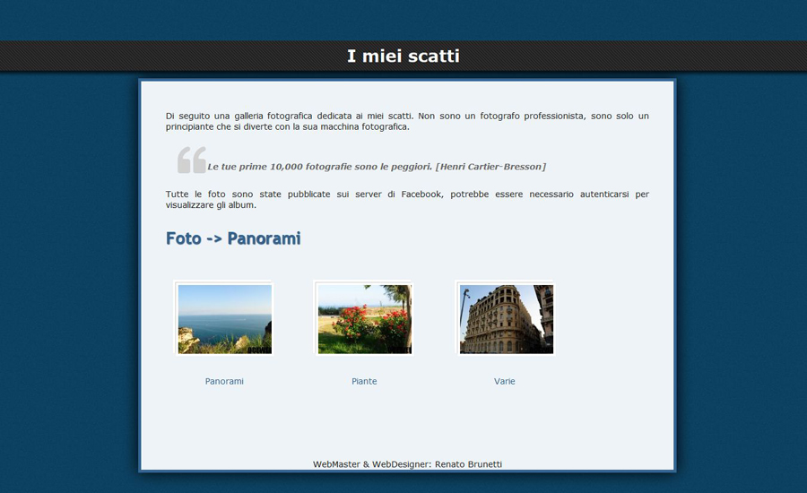Click the Panorami link
This screenshot has height=493, width=807.
tap(224, 381)
